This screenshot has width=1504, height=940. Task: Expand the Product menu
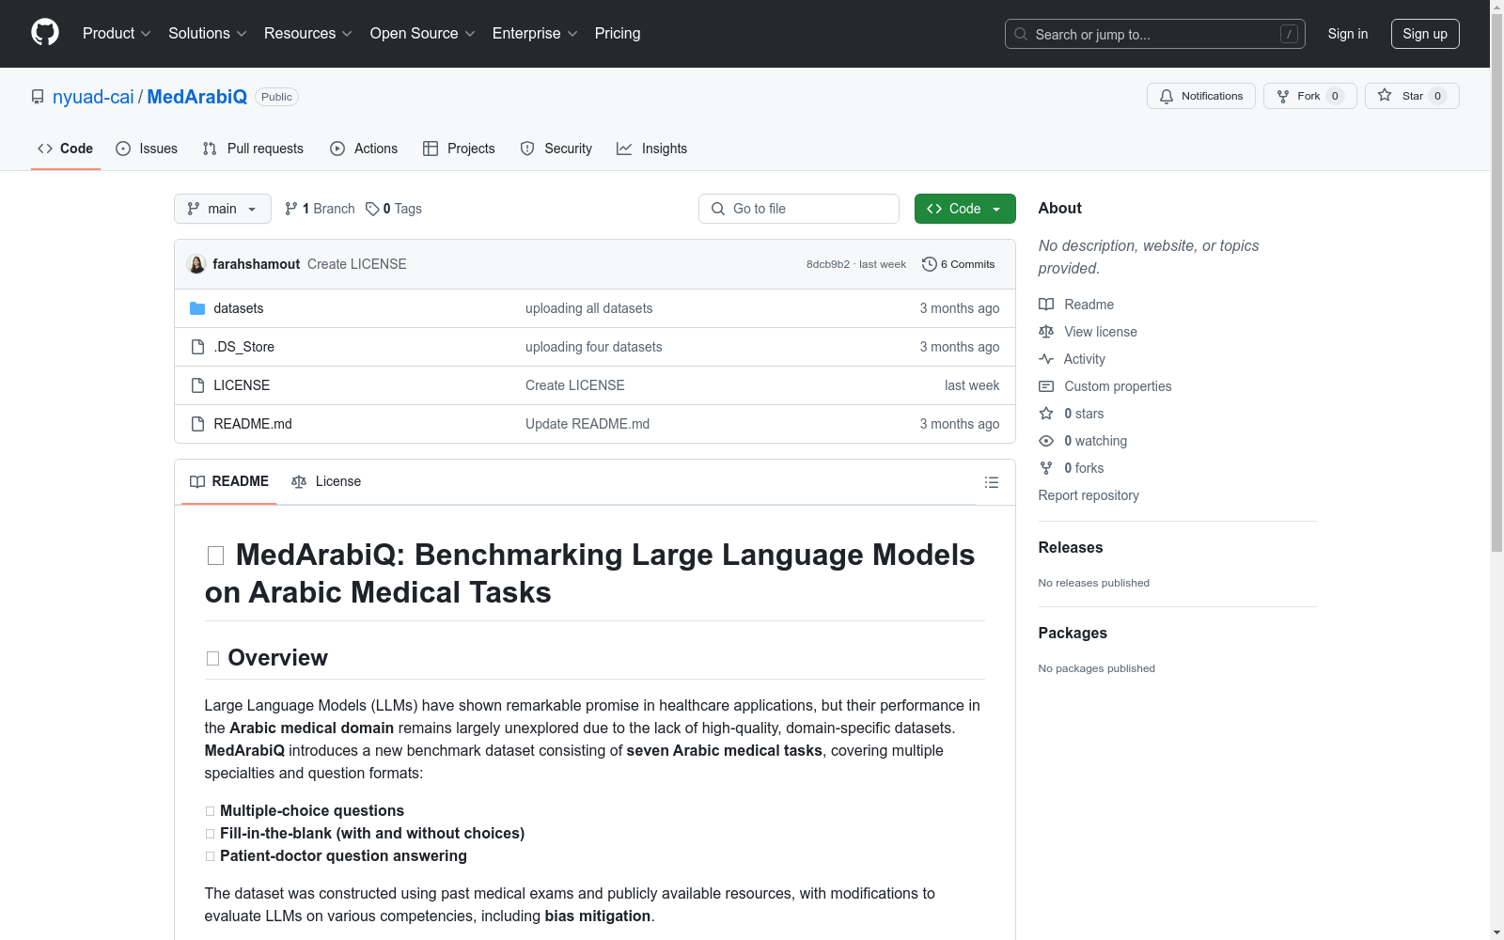(x=117, y=34)
